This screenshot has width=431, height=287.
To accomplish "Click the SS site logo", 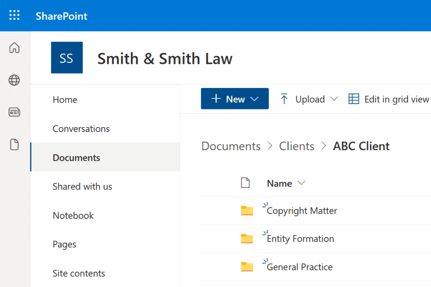I will coord(67,58).
